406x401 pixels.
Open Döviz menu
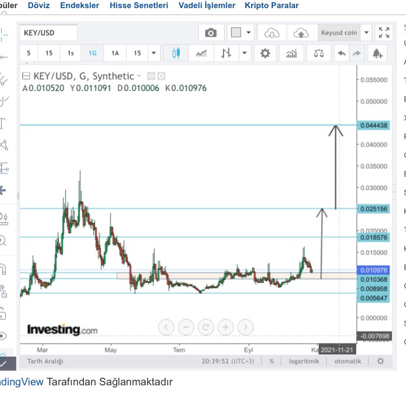click(39, 5)
